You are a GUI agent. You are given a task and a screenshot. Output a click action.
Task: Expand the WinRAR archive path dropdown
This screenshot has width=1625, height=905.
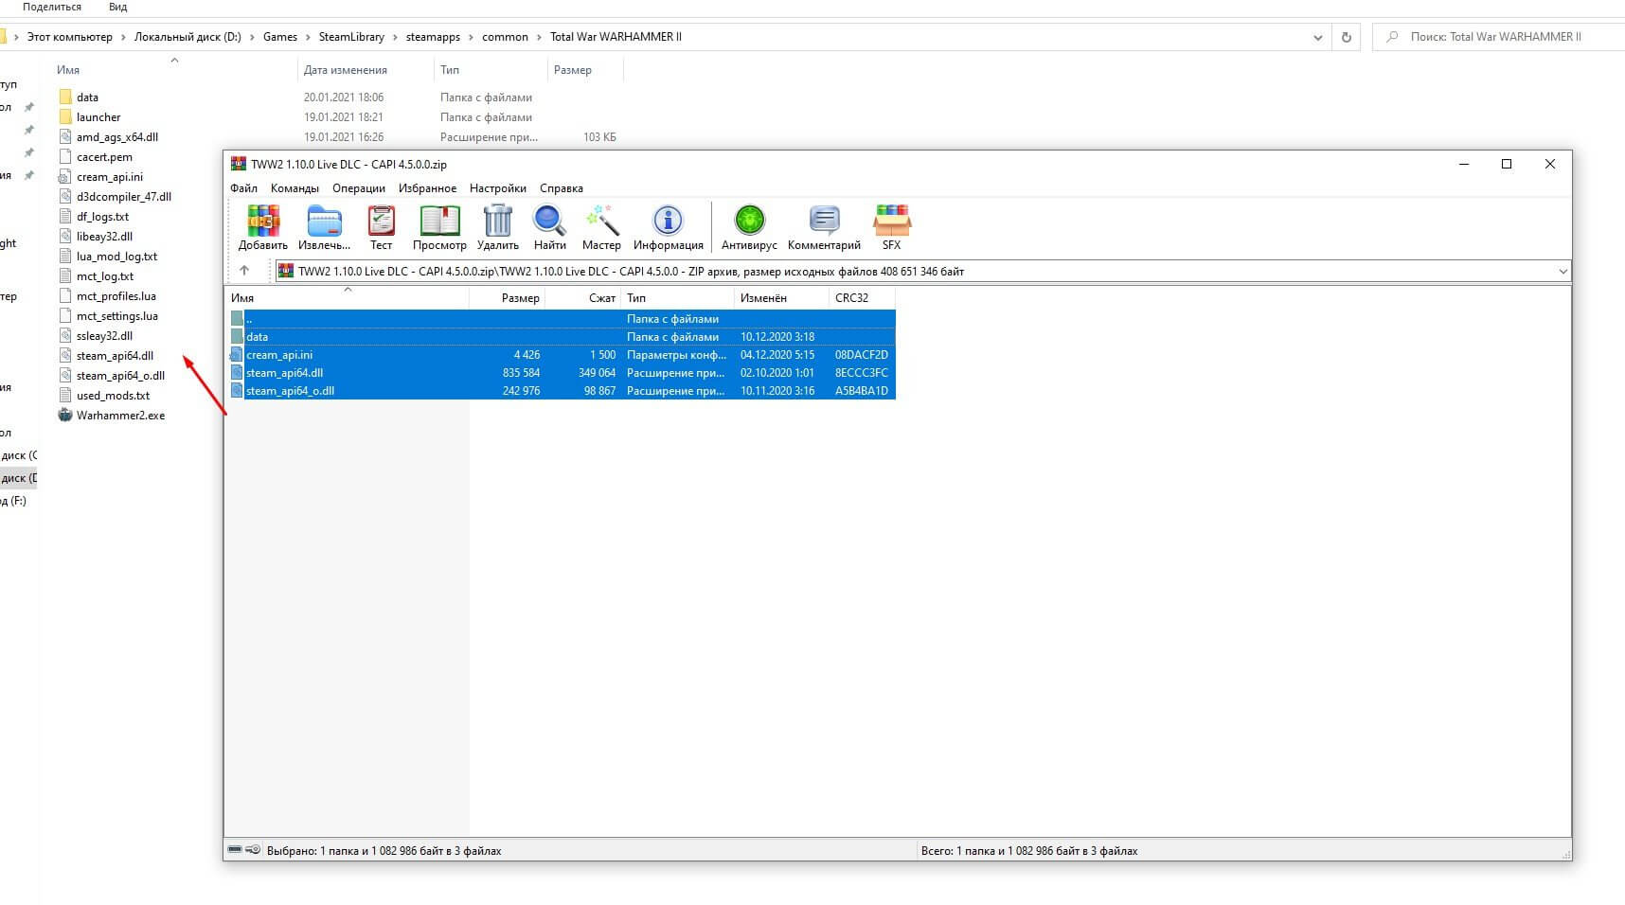point(1562,272)
